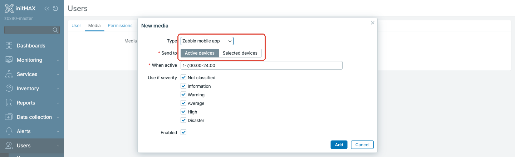Click the Data collection download icon
The width and height of the screenshot is (515, 157).
[9, 117]
